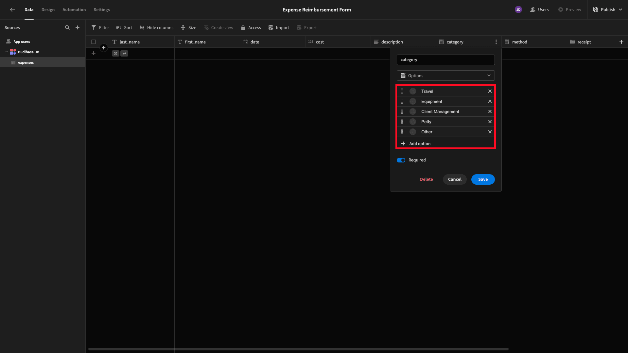Image resolution: width=628 pixels, height=353 pixels.
Task: Click the Delete column button
Action: tap(427, 179)
